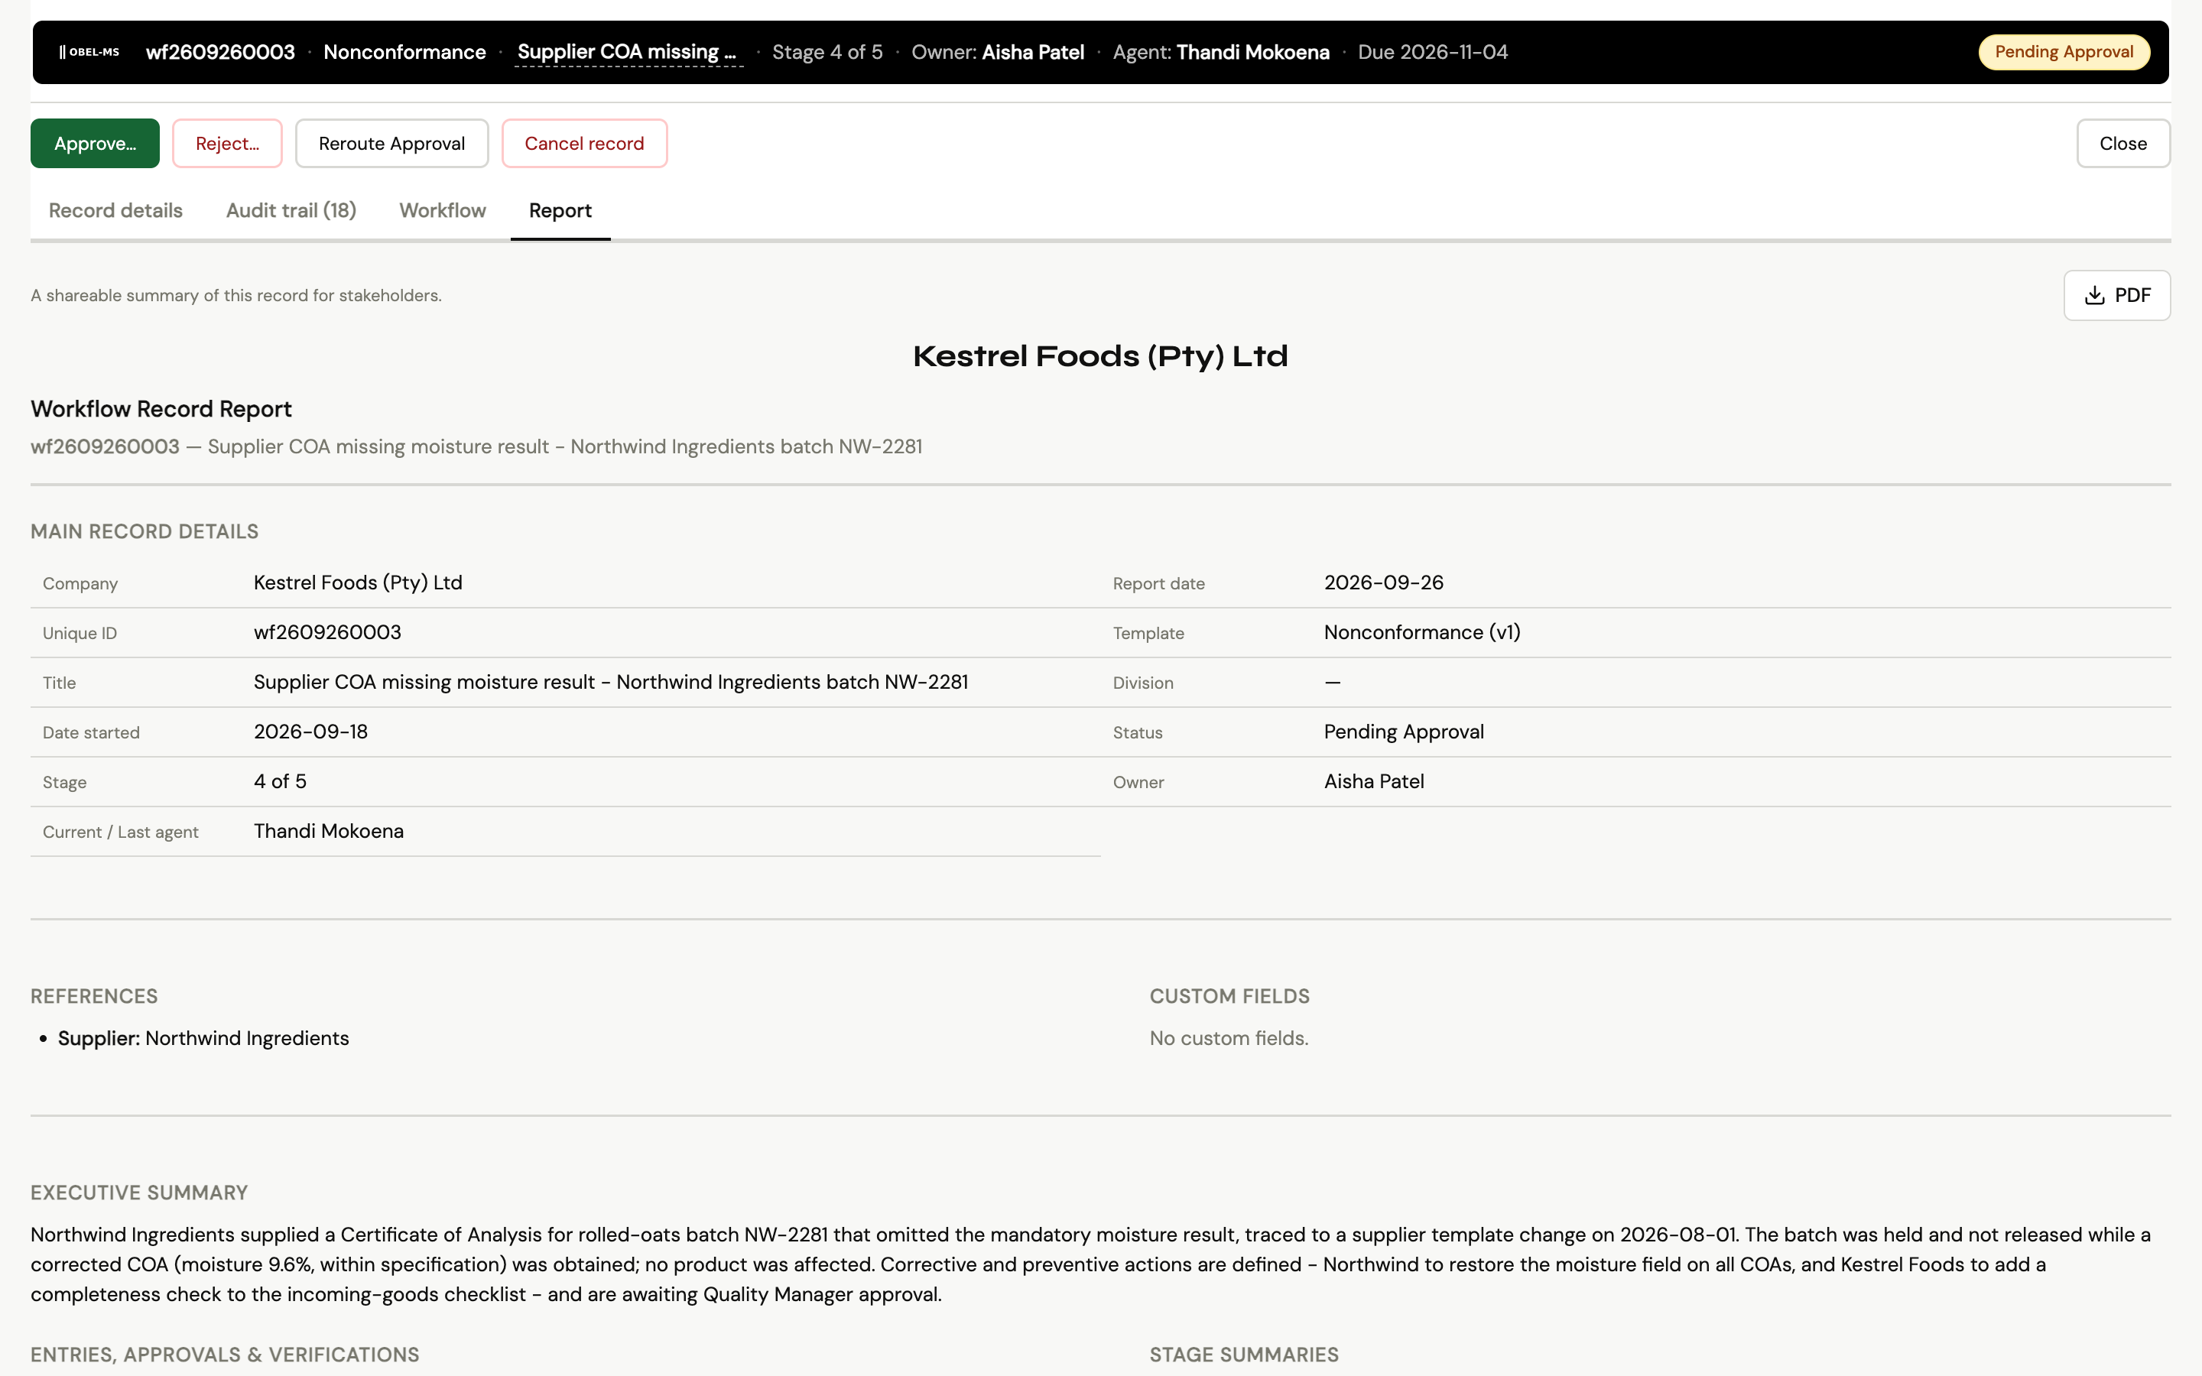Click Status value Pending Approval in table
The height and width of the screenshot is (1376, 2202).
tap(1404, 732)
